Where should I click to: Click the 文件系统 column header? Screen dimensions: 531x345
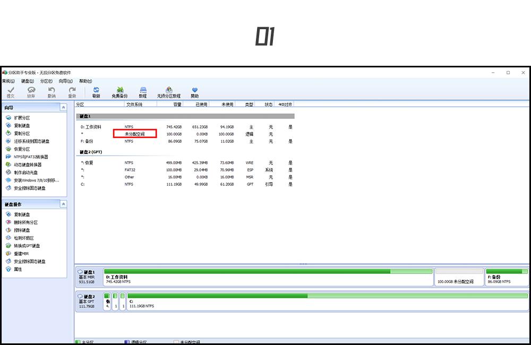pos(141,105)
